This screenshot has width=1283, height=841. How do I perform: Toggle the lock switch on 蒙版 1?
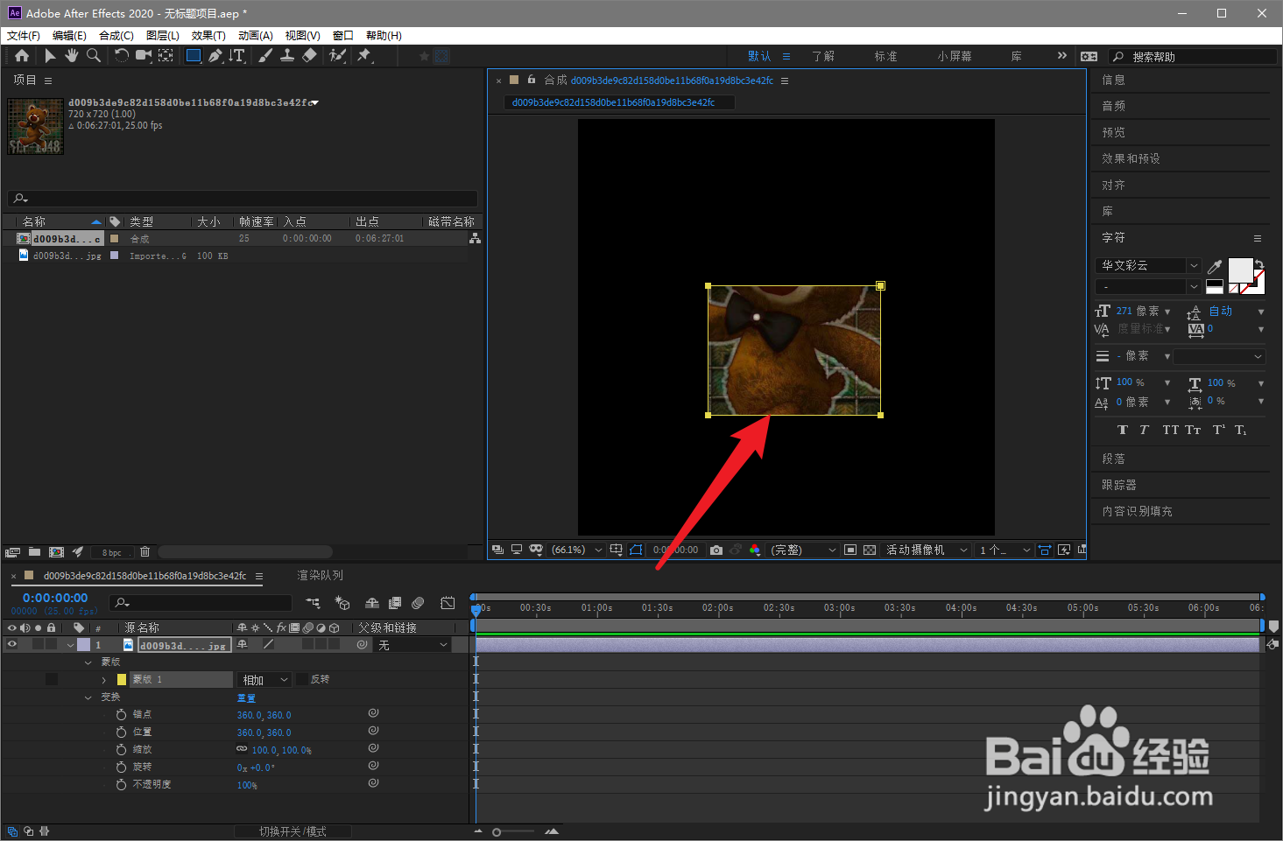point(52,679)
